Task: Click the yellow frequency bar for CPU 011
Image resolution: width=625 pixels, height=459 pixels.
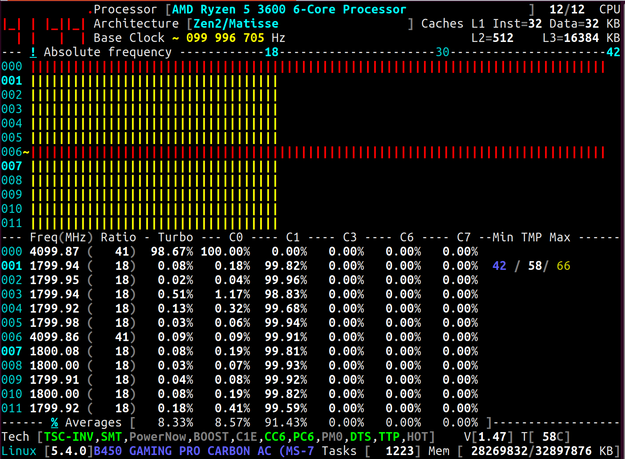Action: 154,223
